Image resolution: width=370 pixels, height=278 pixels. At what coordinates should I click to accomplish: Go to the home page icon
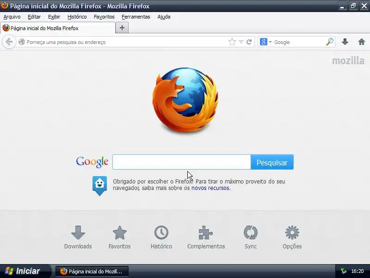(362, 42)
